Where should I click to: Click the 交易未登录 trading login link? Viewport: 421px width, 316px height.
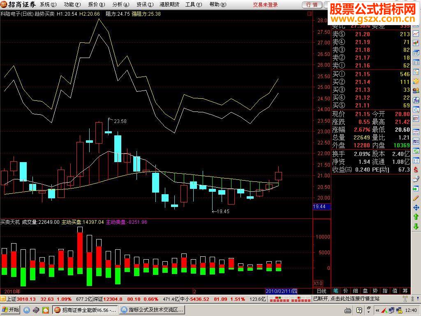point(265,5)
